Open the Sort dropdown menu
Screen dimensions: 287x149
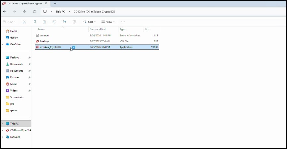[x=89, y=22]
